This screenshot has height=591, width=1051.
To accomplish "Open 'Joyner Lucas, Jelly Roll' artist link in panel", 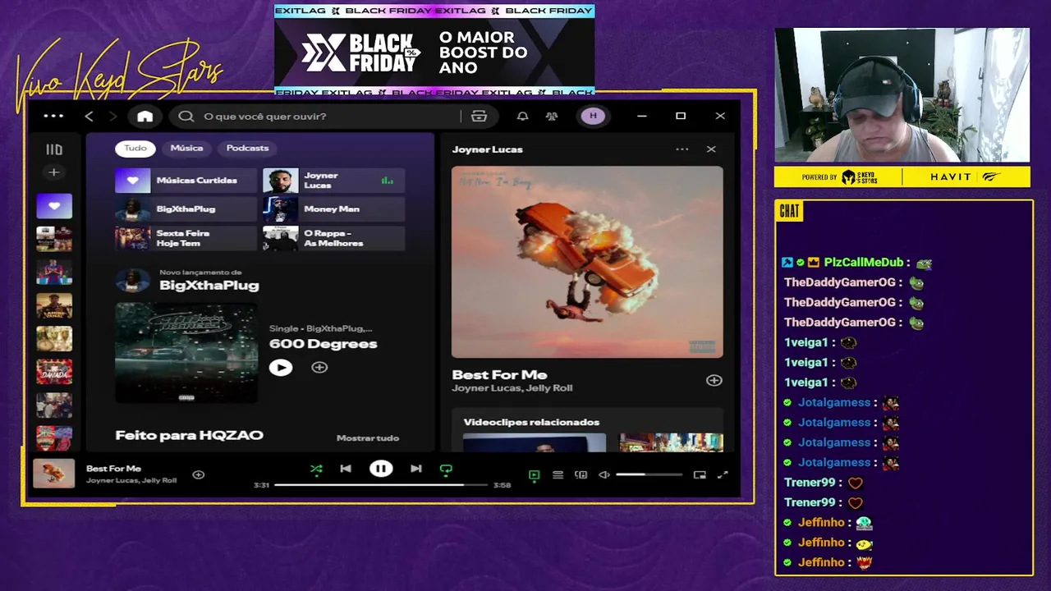I will pyautogui.click(x=512, y=388).
